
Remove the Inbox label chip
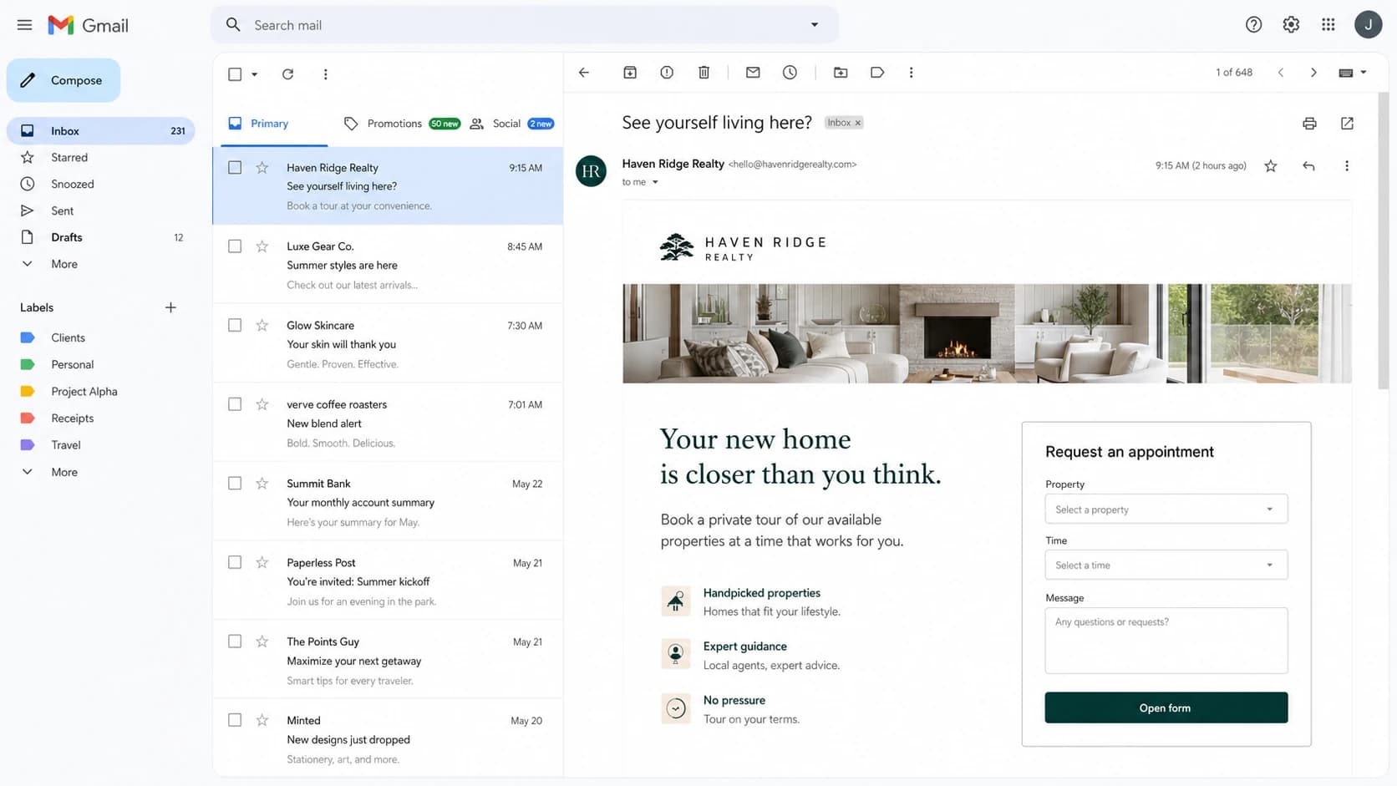coord(857,123)
